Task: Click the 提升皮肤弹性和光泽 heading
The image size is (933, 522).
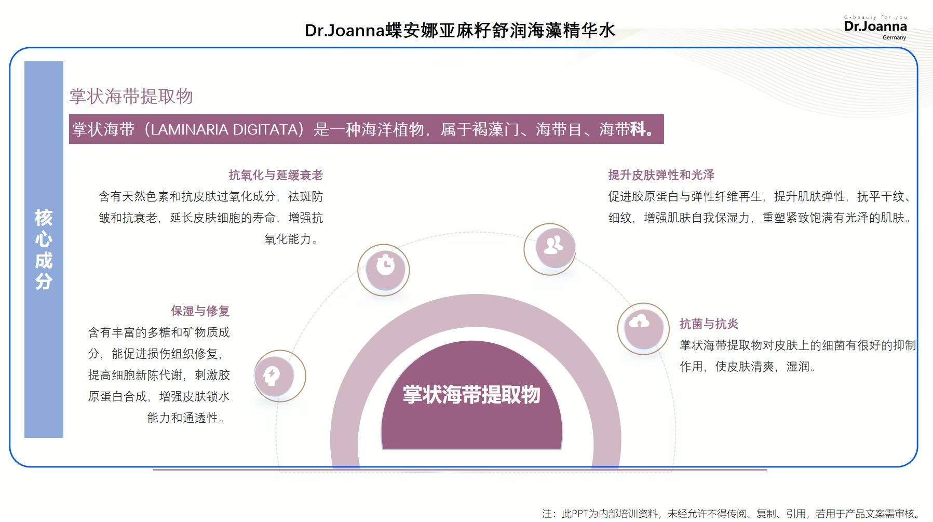Action: [x=661, y=175]
